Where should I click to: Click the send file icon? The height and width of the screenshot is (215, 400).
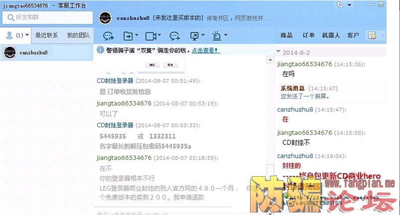click(128, 36)
